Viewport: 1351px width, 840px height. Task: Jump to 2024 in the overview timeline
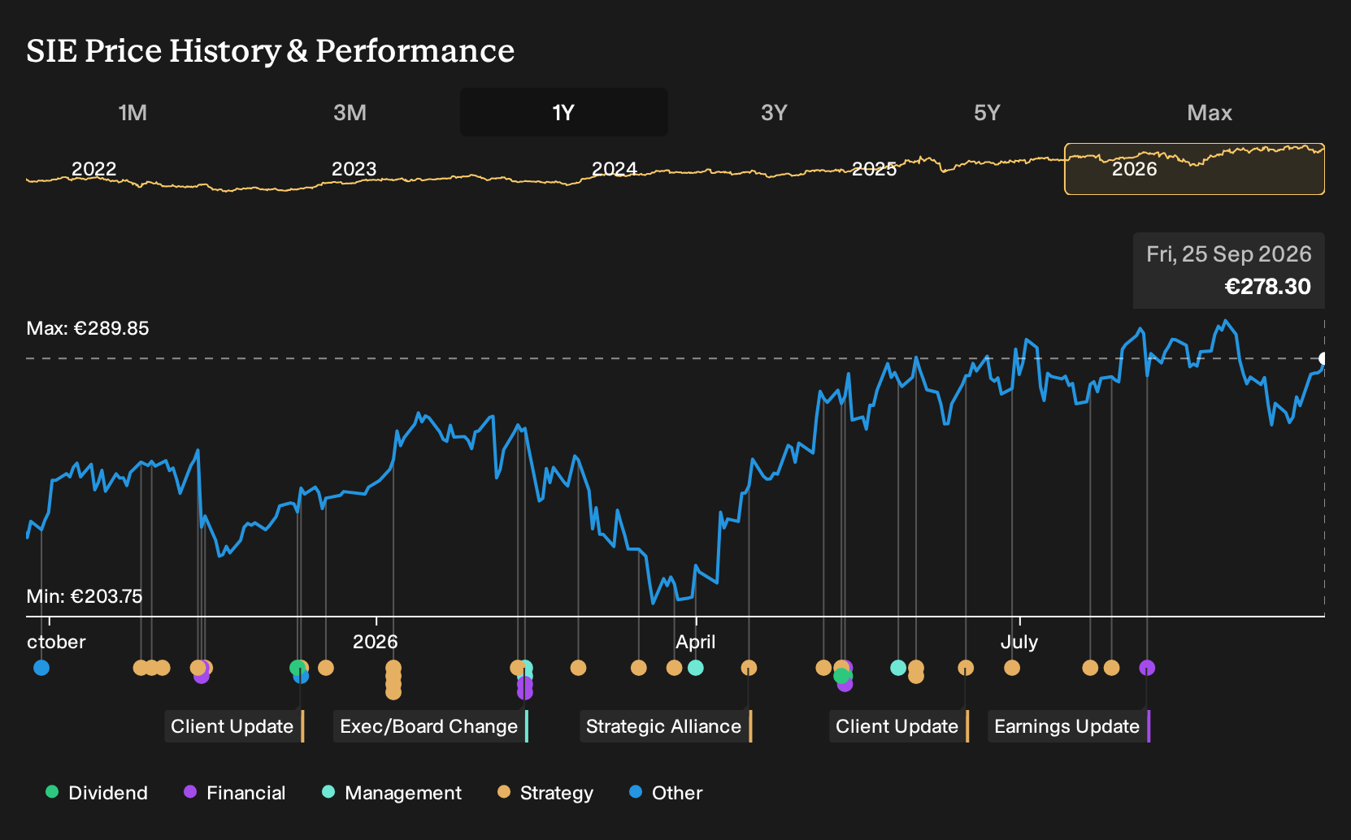coord(615,169)
